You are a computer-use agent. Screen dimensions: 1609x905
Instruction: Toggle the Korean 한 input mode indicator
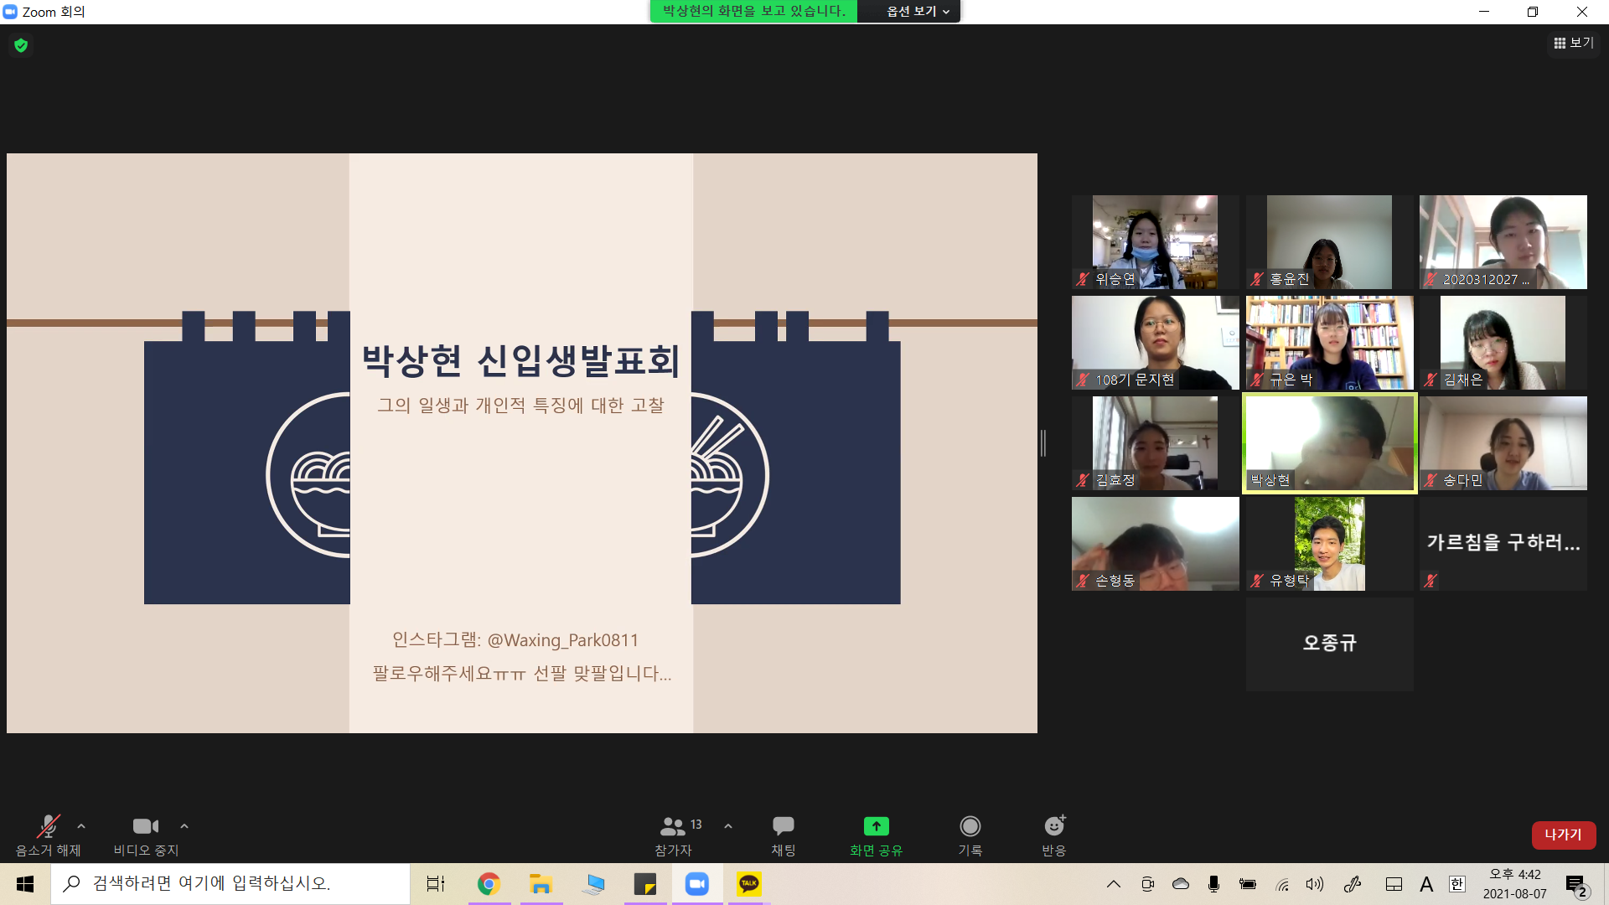tap(1456, 884)
